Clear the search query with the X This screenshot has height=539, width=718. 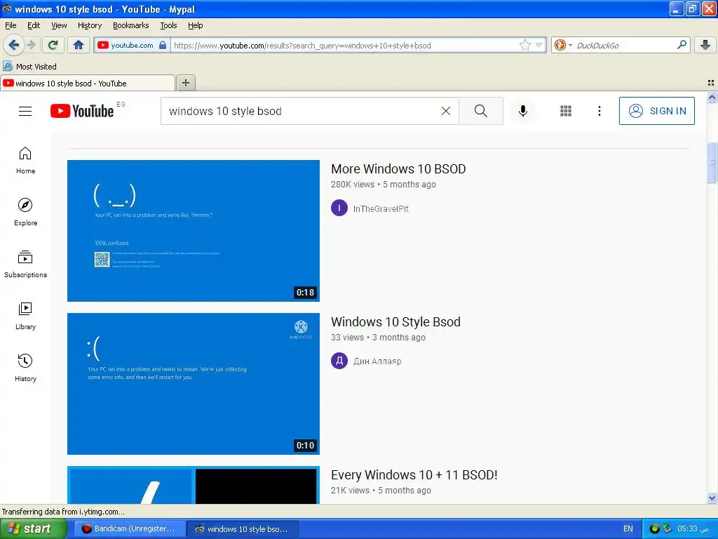445,111
